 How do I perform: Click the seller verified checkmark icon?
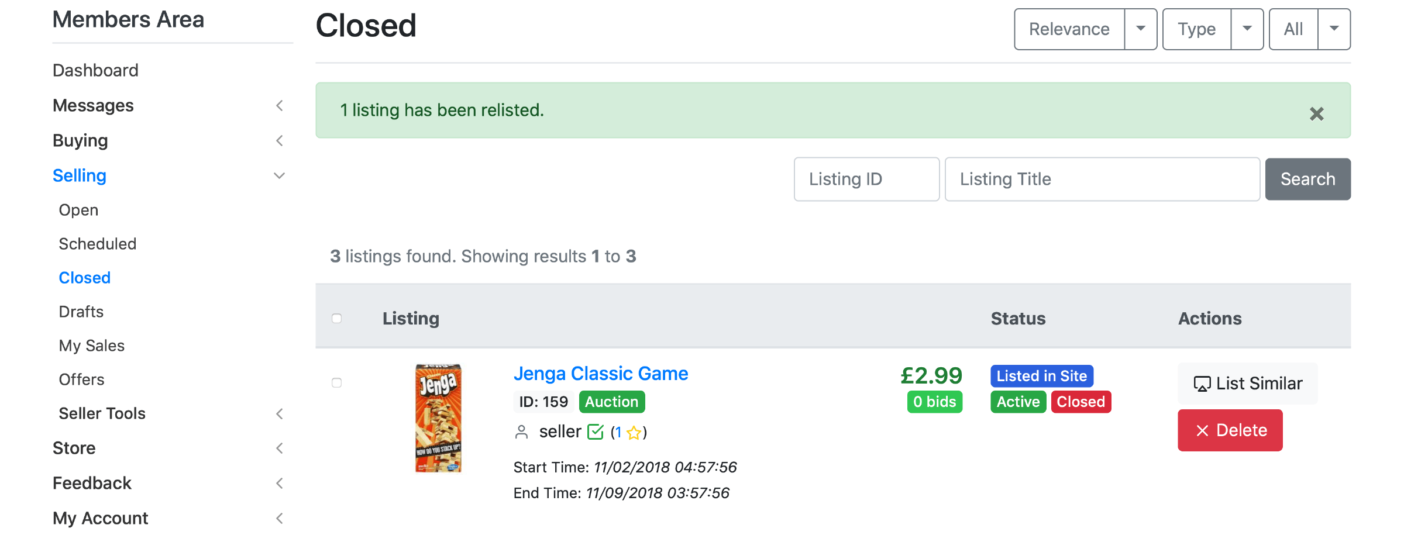(595, 432)
